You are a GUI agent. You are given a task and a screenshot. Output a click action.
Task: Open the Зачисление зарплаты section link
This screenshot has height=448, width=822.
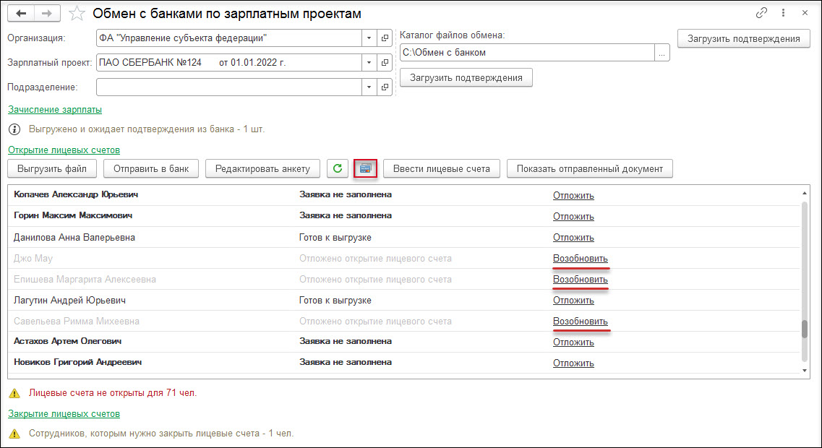click(x=55, y=110)
